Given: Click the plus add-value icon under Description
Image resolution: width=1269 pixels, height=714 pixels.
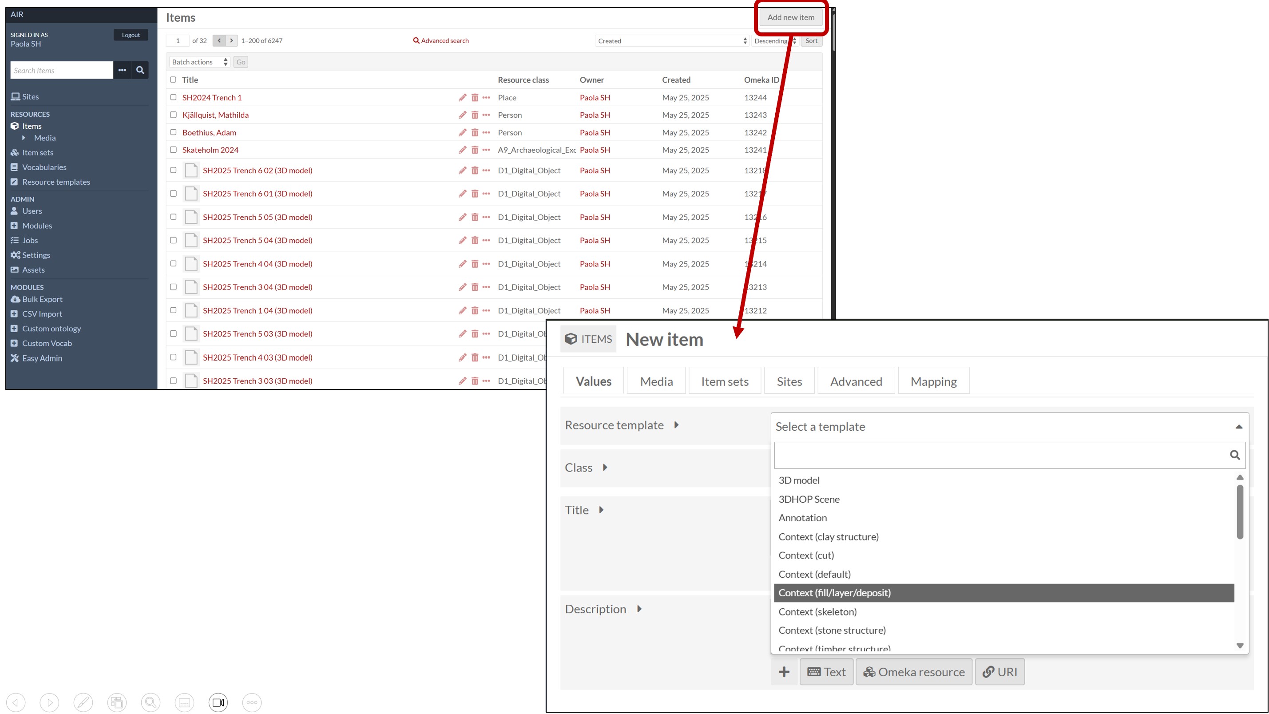Looking at the screenshot, I should (784, 672).
